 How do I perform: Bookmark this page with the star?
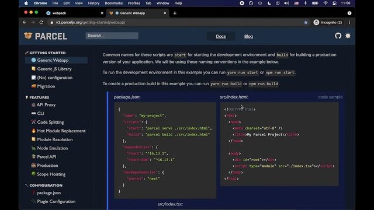(306, 22)
